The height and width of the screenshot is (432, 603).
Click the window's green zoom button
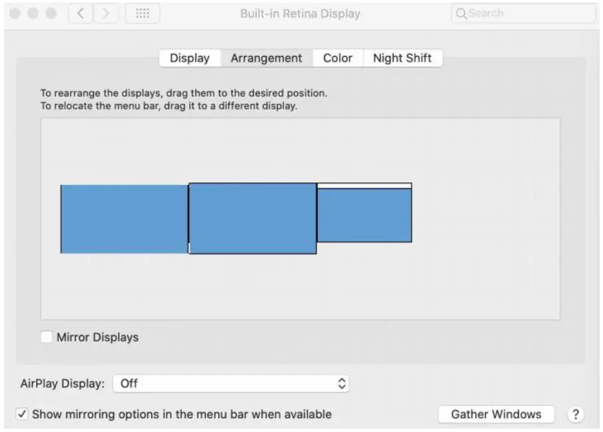click(x=49, y=13)
